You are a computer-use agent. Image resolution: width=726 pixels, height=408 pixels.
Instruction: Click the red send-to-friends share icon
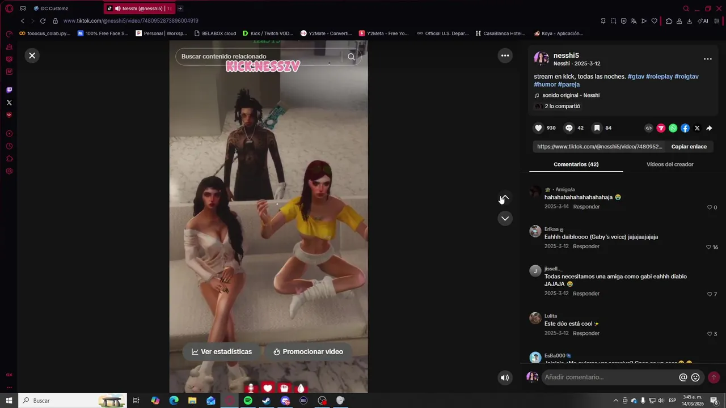(x=661, y=128)
